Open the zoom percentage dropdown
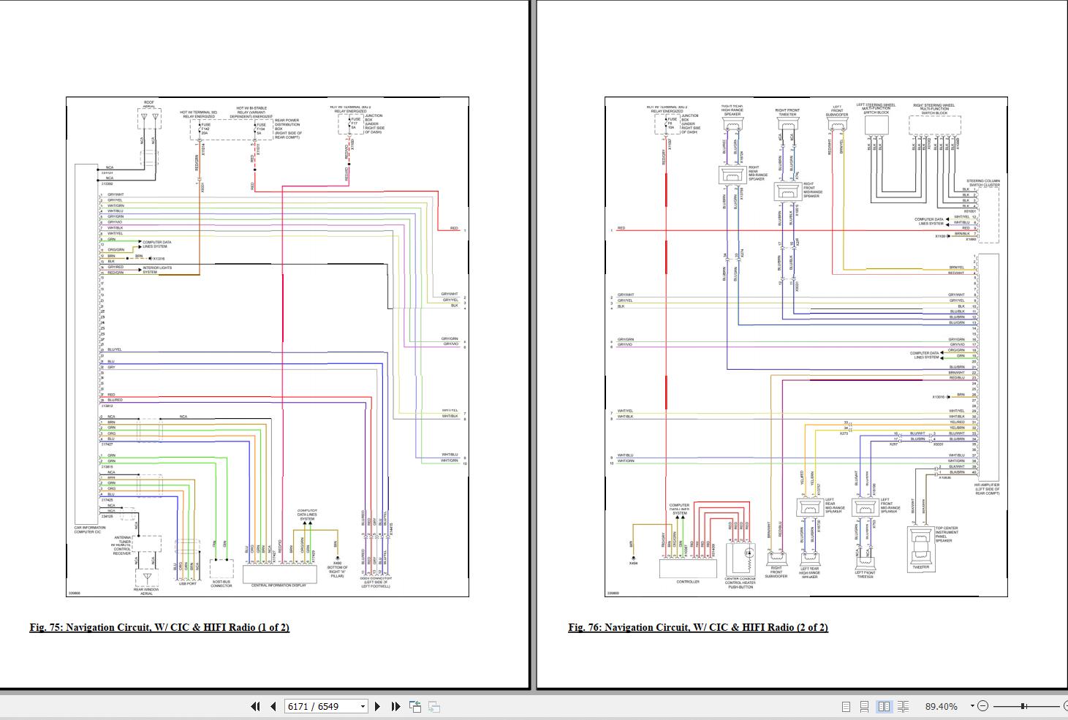This screenshot has height=720, width=1068. coord(972,706)
